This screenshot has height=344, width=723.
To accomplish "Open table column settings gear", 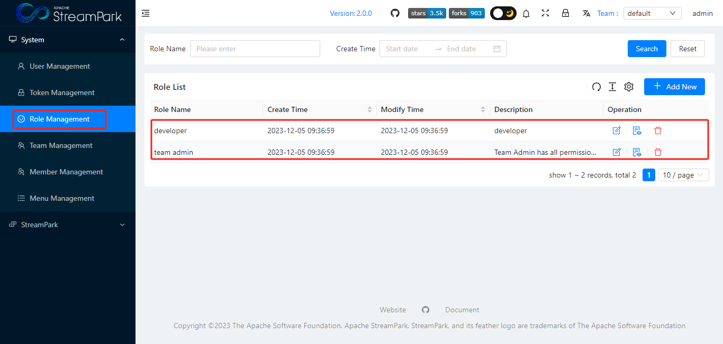I will click(629, 87).
